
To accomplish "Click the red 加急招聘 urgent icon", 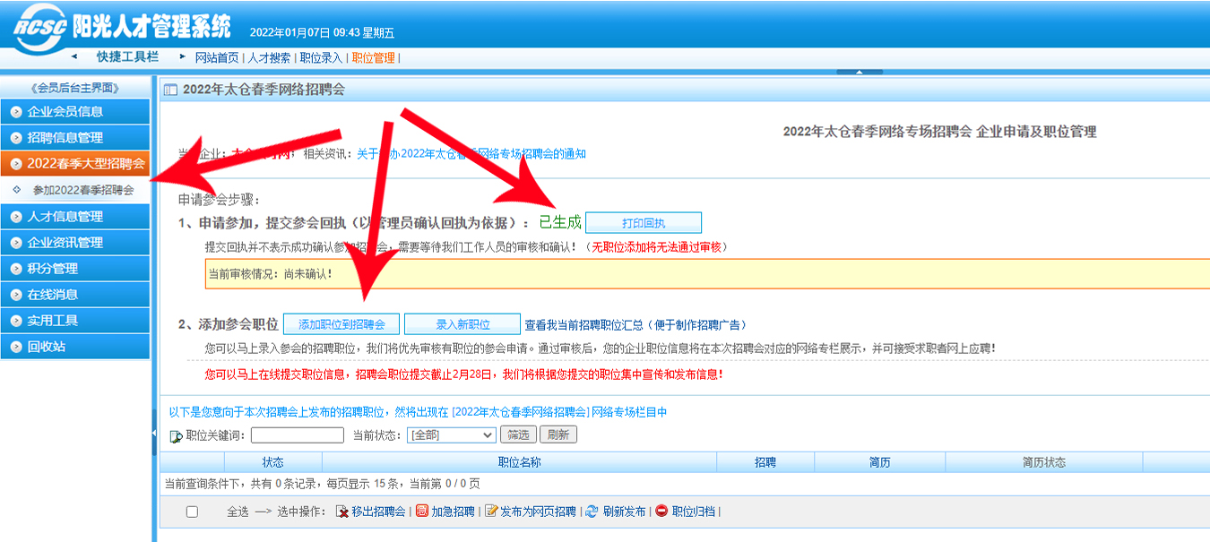I will [422, 512].
